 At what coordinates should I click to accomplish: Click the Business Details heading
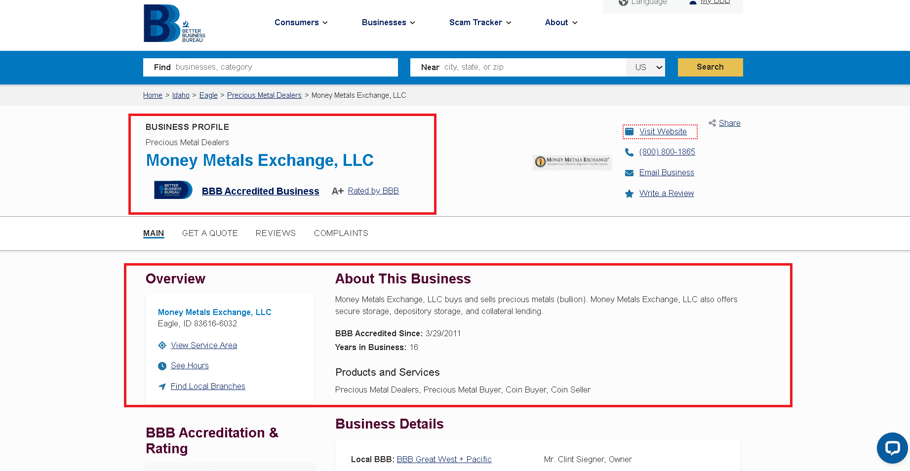390,424
